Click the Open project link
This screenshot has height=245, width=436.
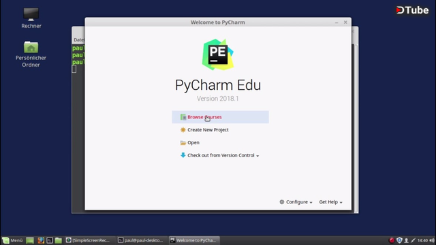point(193,143)
